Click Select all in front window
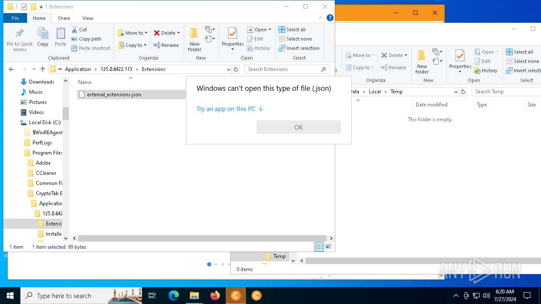This screenshot has width=541, height=304. [x=292, y=30]
